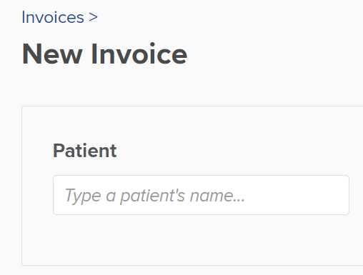Viewport: 363px width, 275px height.
Task: Select the Patient section title
Action: point(85,151)
